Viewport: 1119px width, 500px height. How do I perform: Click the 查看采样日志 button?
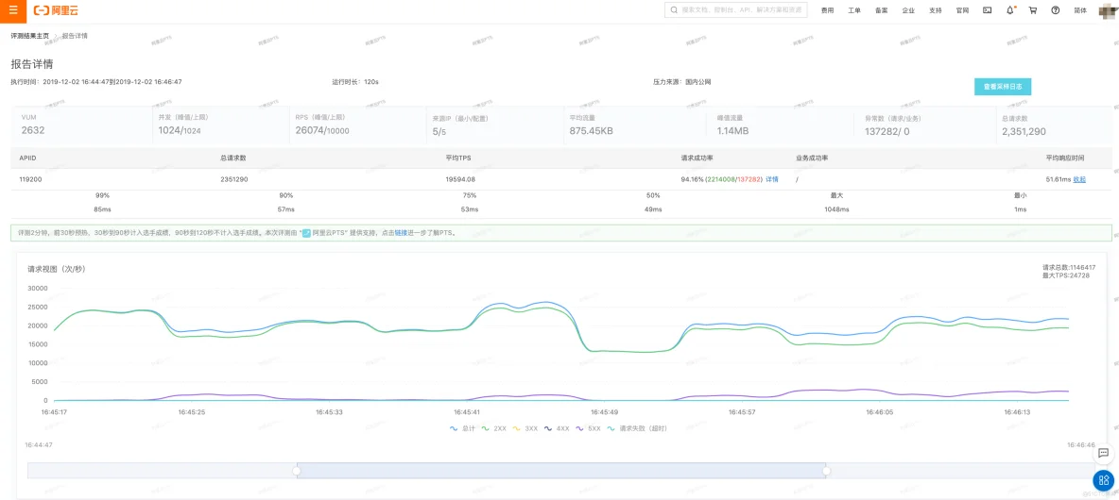click(x=1002, y=87)
